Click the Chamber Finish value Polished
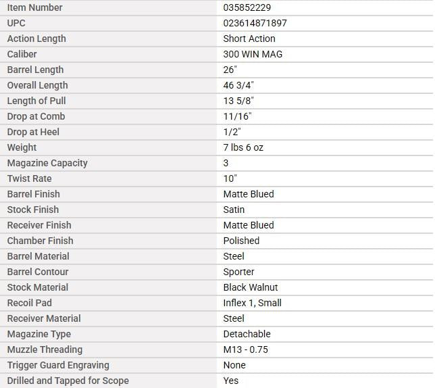The width and height of the screenshot is (435, 388). click(241, 241)
